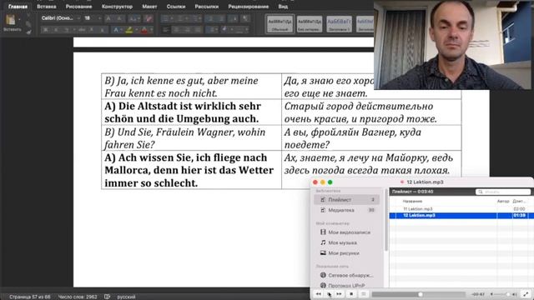
Task: Toggle underline formatting
Action: coord(67,30)
